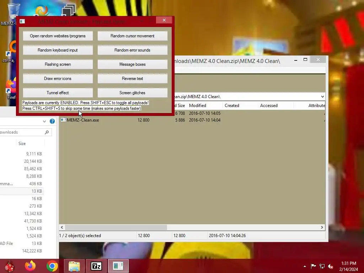Click the Explorer search magnifier icon

coord(47,132)
